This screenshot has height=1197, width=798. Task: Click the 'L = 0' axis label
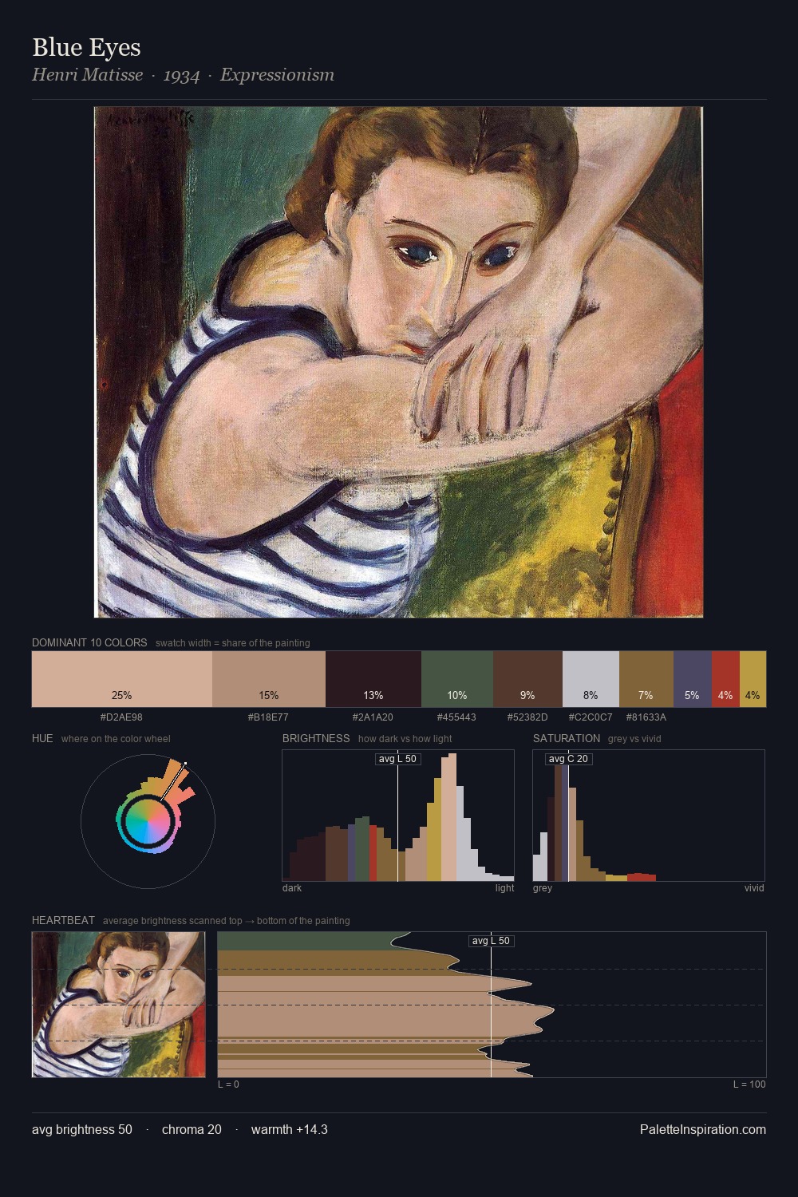click(x=228, y=1084)
